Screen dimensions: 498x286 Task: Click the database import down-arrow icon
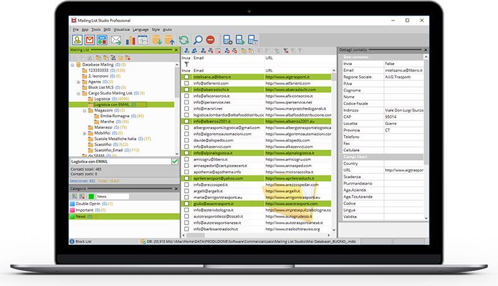157,40
